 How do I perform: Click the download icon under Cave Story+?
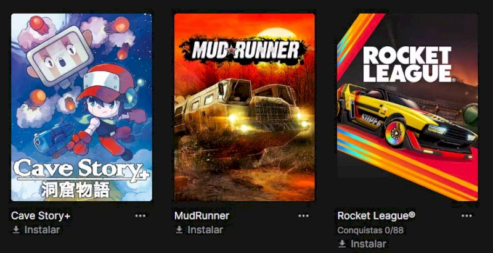(16, 230)
